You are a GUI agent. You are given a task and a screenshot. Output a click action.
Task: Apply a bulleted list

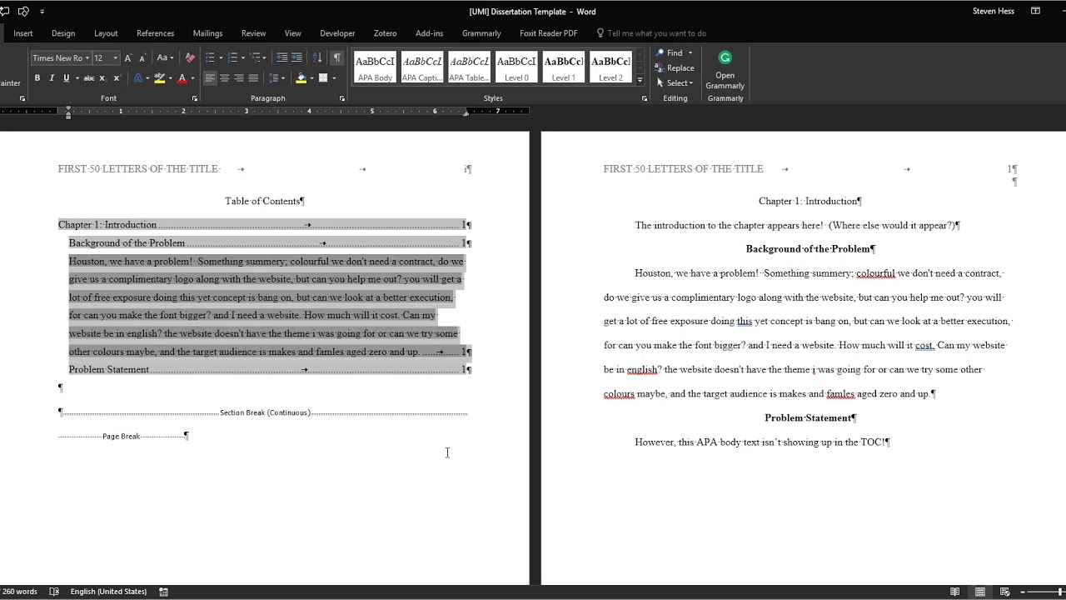click(210, 57)
